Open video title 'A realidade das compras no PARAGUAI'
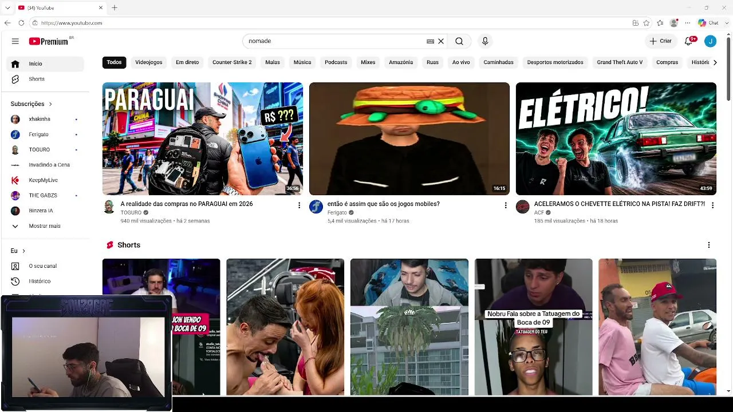This screenshot has height=412, width=733. point(187,204)
